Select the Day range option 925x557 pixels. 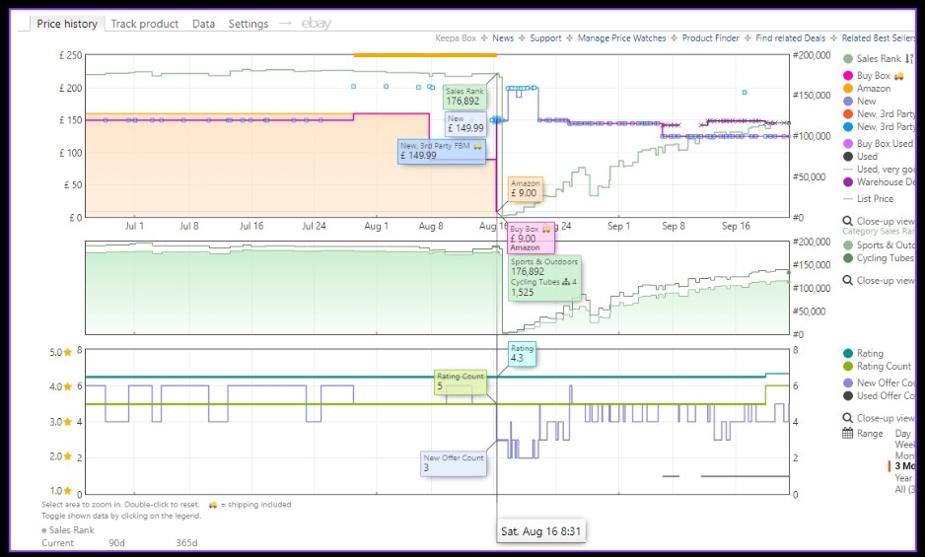902,434
